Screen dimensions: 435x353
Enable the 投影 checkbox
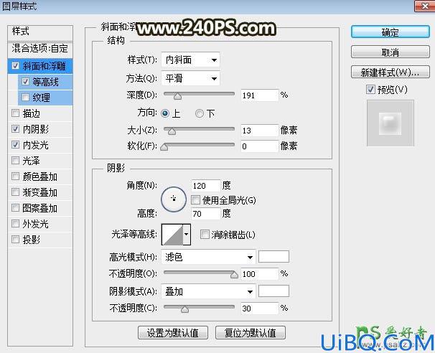15,240
